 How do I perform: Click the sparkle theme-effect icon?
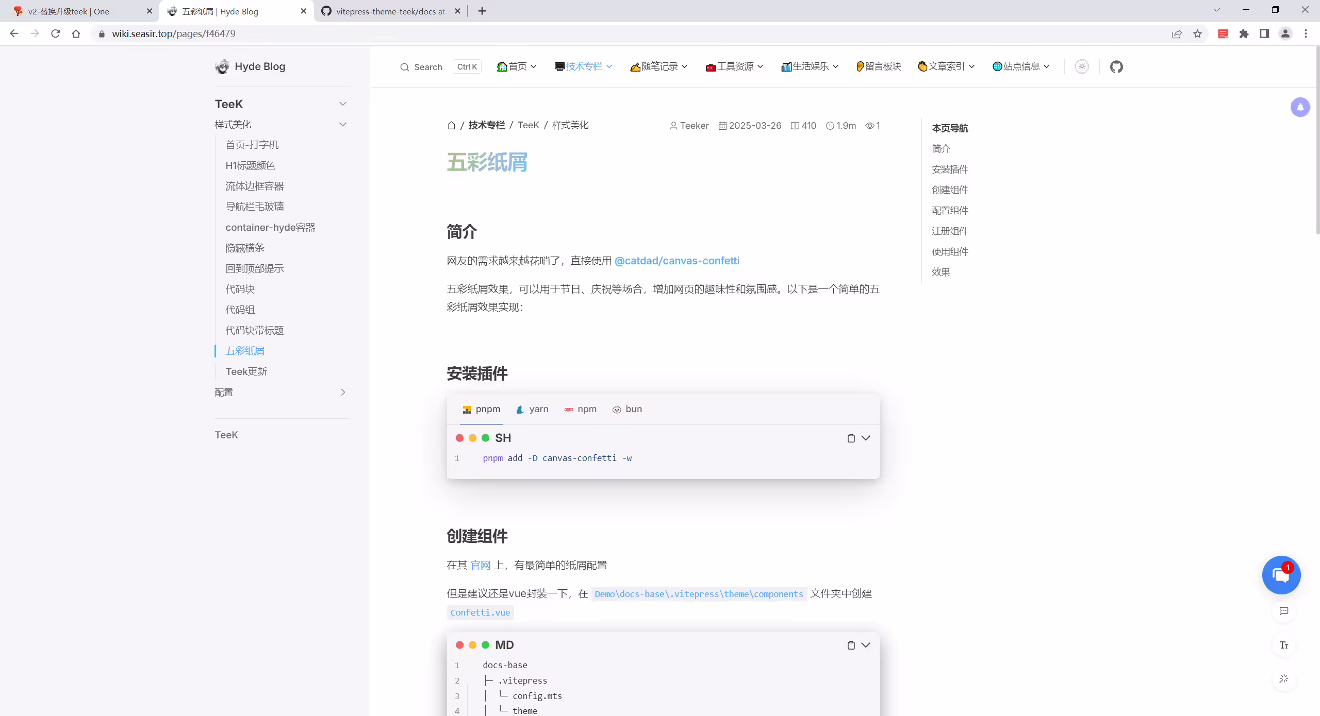coord(1284,679)
